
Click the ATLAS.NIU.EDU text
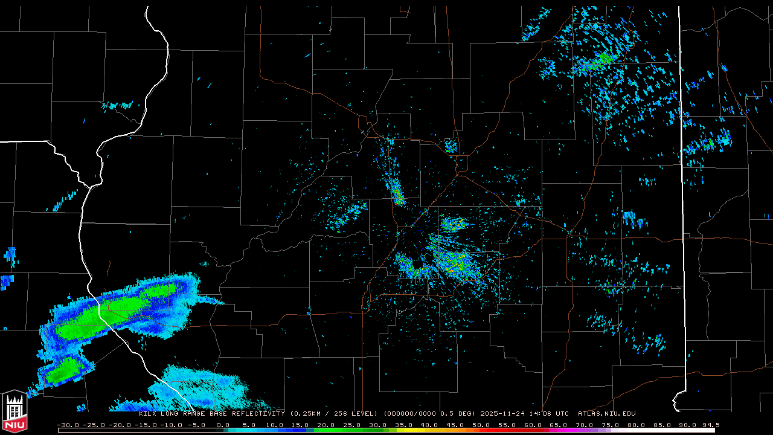[x=606, y=414]
